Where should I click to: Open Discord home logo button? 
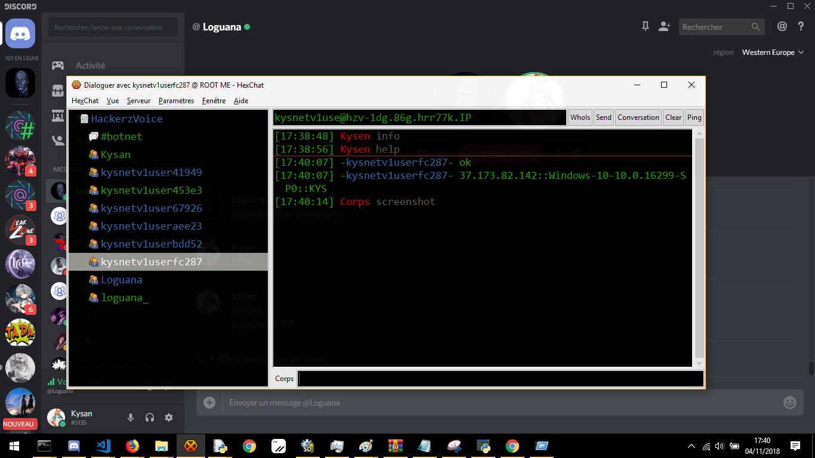click(20, 33)
